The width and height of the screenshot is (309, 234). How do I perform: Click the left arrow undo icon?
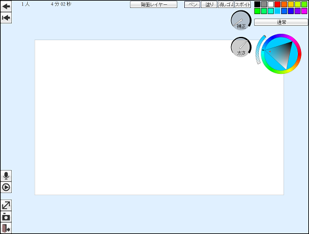coord(6,6)
